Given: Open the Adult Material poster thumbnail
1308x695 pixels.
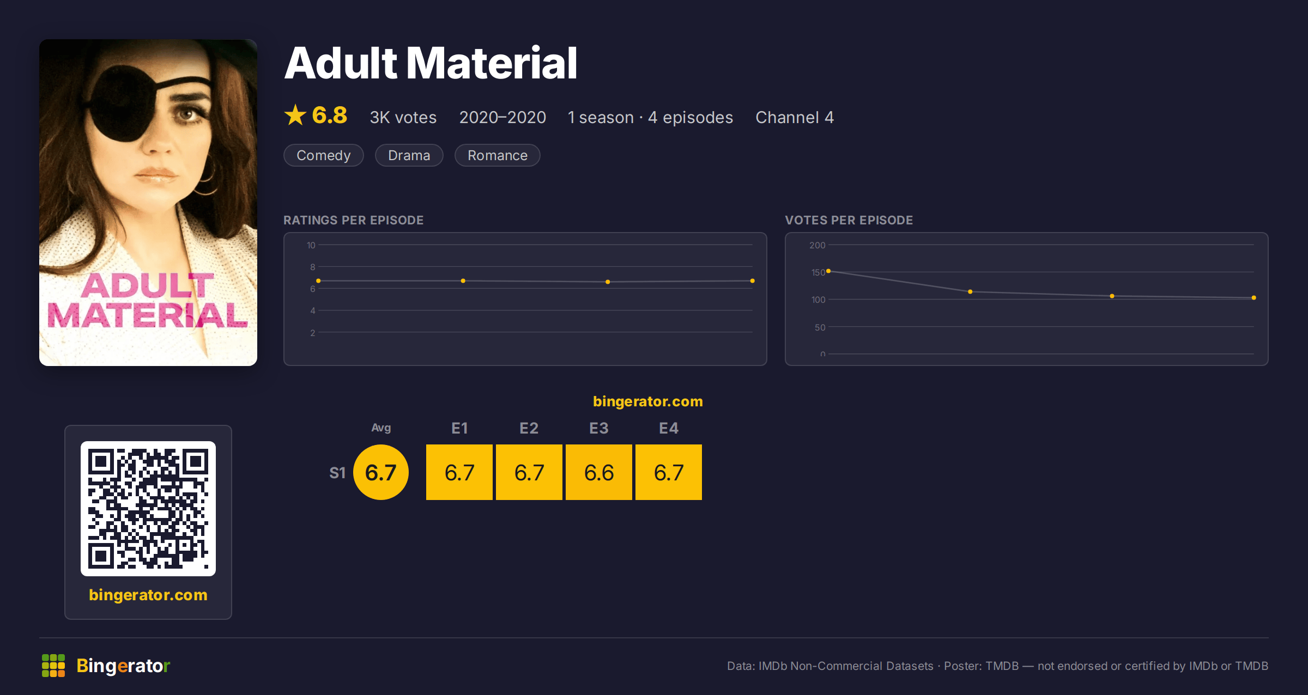Looking at the screenshot, I should coord(148,203).
